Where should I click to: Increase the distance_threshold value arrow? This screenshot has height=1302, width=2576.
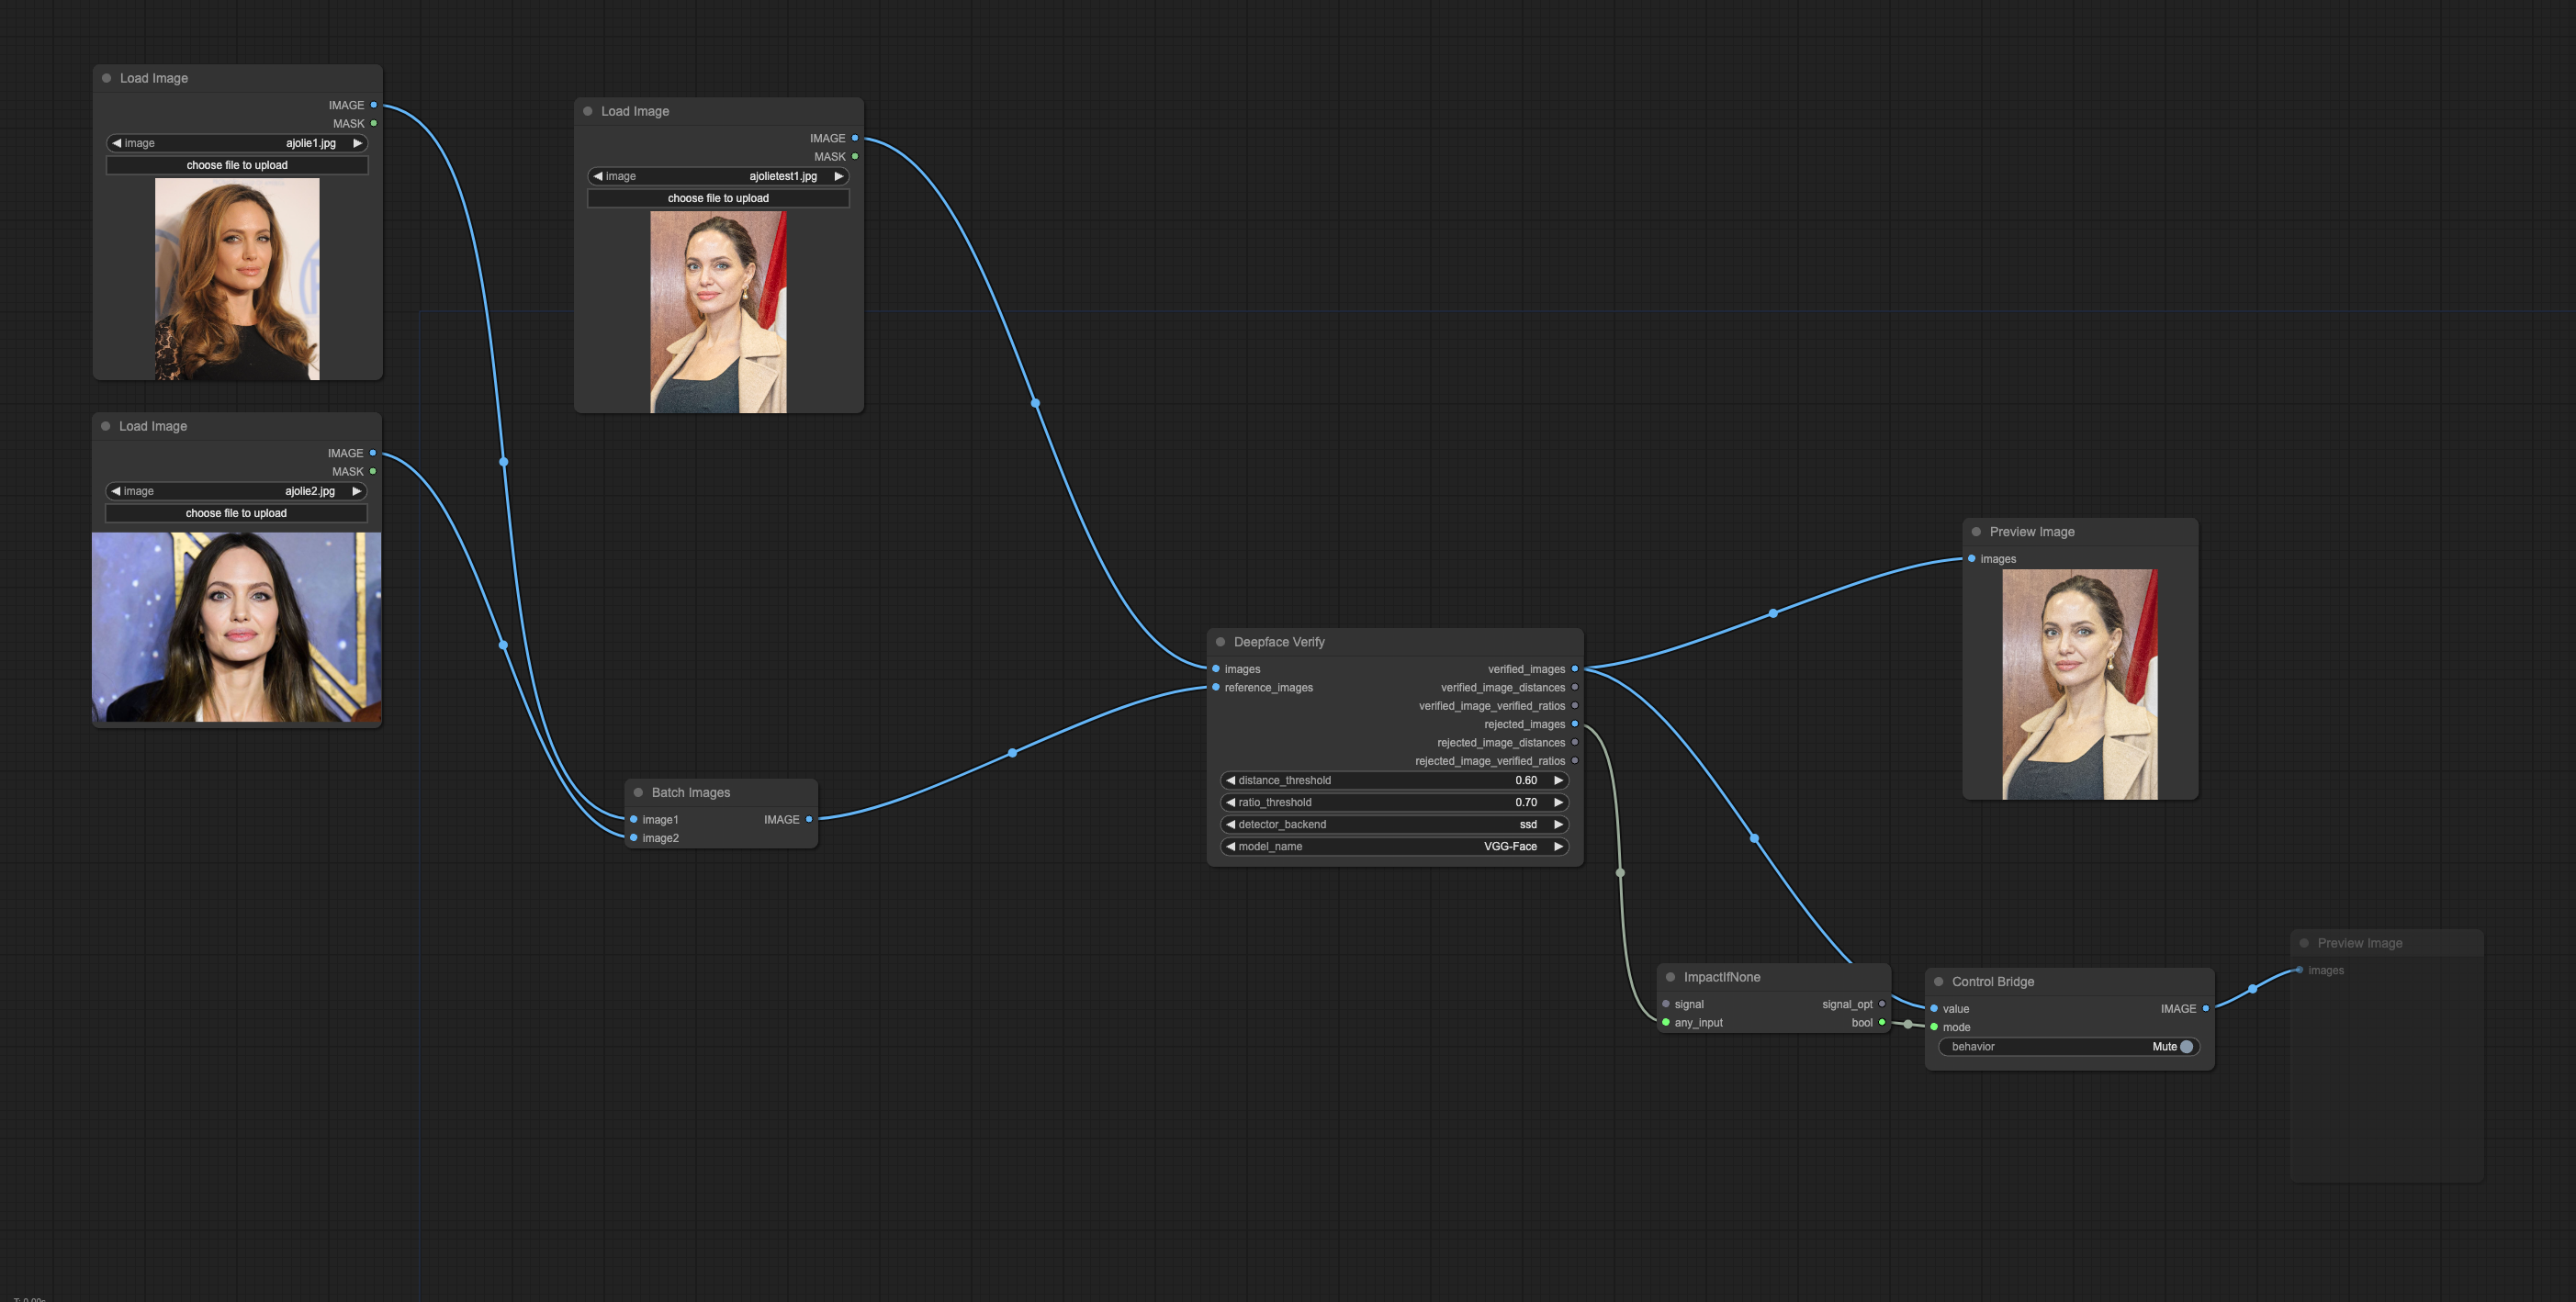(1557, 780)
